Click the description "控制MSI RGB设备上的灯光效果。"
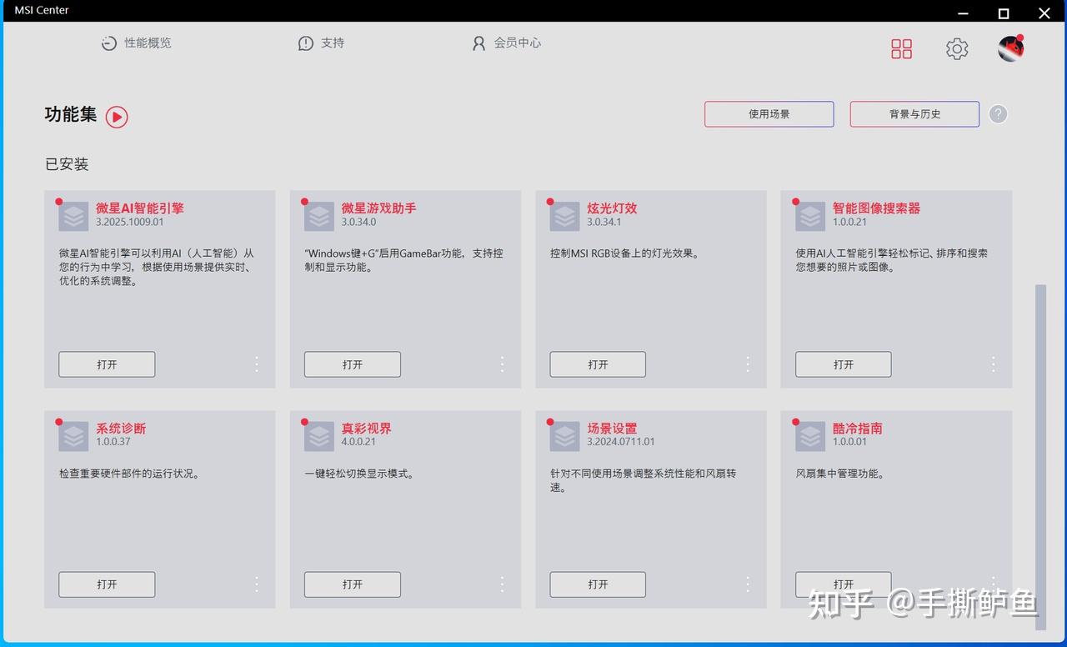 tap(624, 253)
